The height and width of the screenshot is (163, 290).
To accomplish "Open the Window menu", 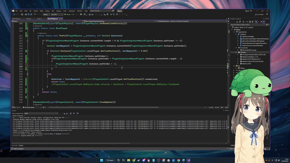I will (80, 11).
